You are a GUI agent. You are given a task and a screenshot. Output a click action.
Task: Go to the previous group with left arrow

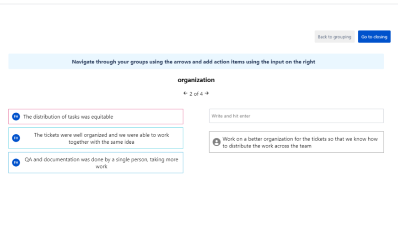point(185,93)
